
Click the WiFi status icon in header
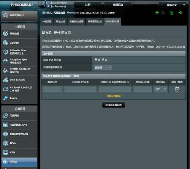pyautogui.click(x=157, y=13)
